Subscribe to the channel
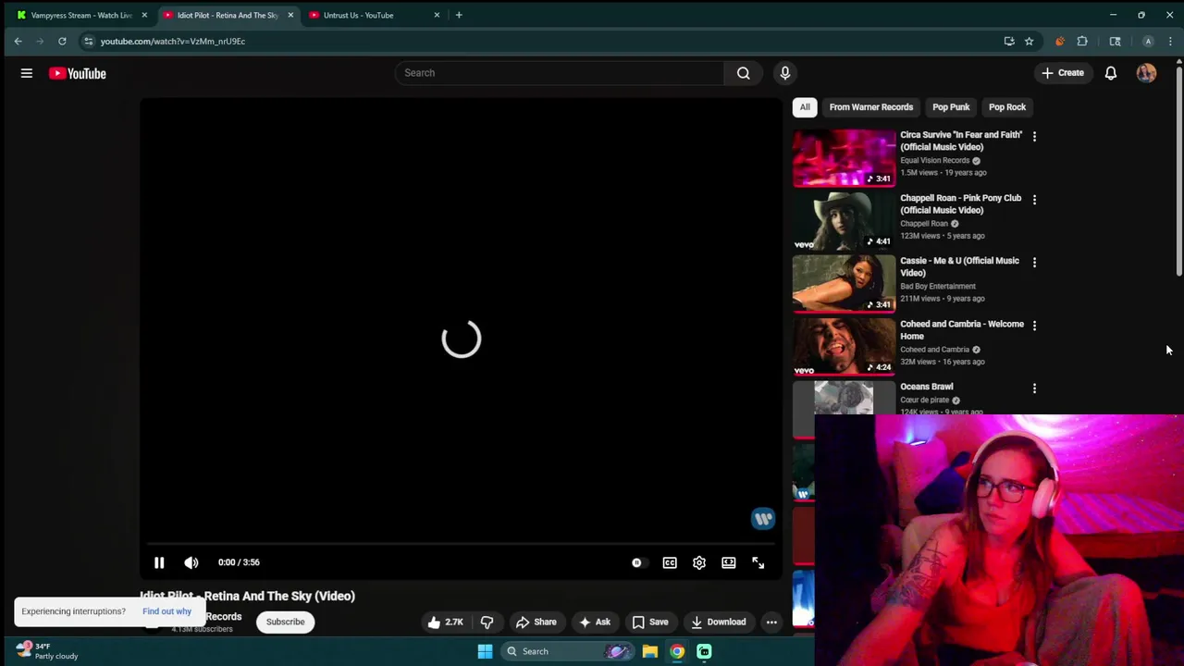1184x666 pixels. 285,622
